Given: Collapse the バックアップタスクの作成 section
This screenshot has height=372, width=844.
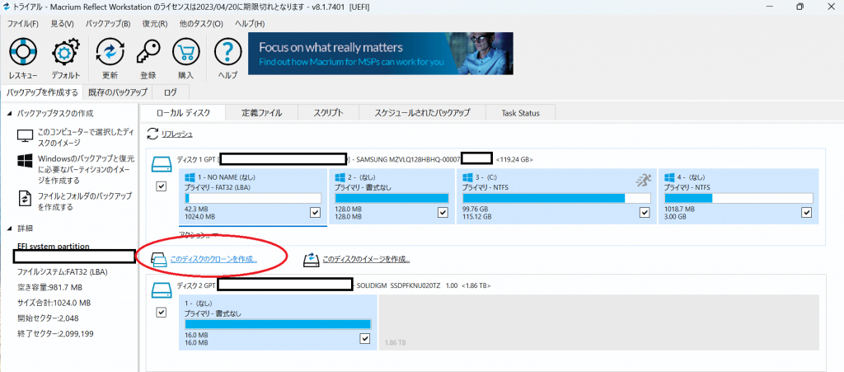Looking at the screenshot, I should pos(10,114).
